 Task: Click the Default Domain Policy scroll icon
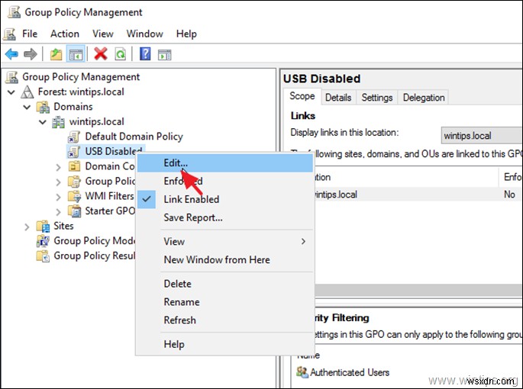tap(74, 137)
